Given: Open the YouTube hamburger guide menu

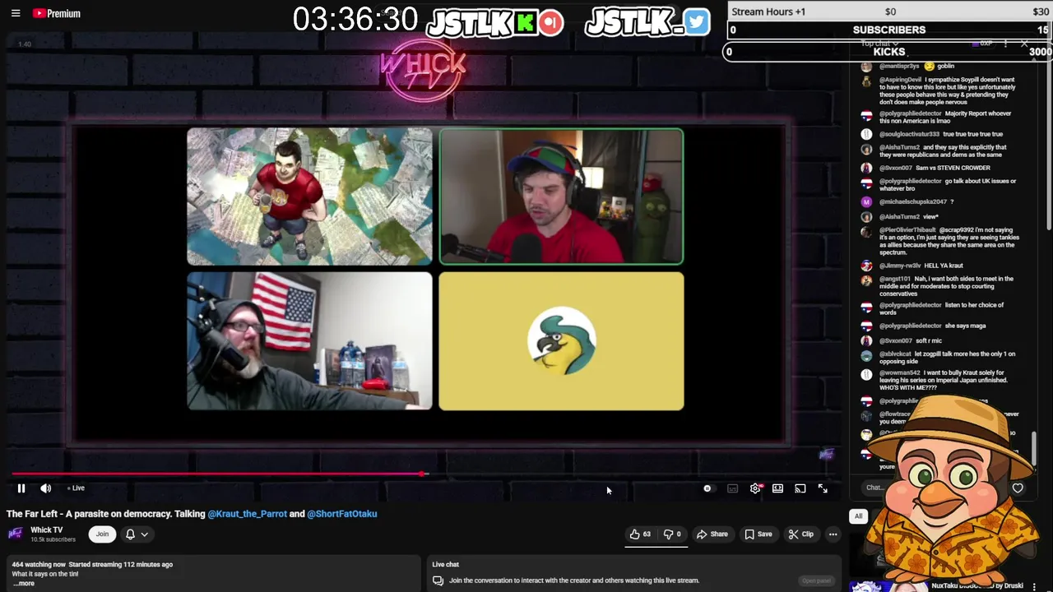Looking at the screenshot, I should click(16, 13).
